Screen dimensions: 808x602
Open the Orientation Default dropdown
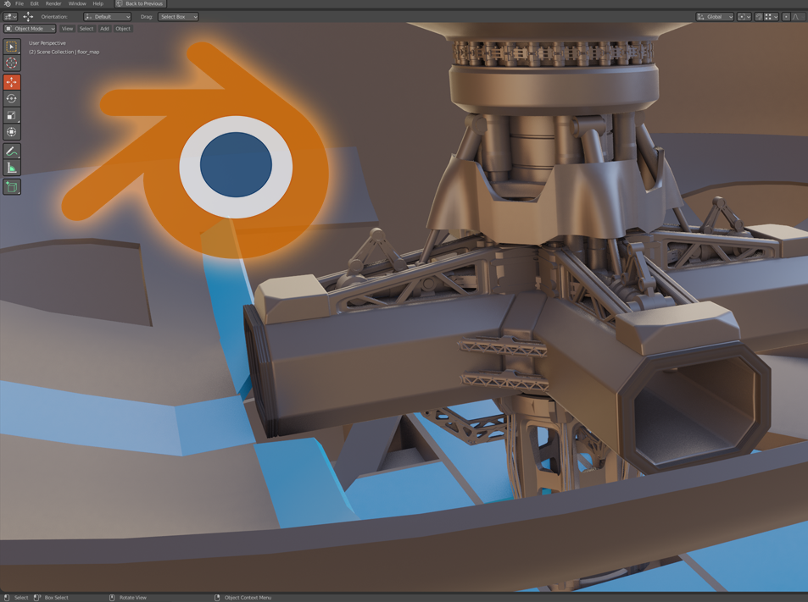tap(108, 17)
